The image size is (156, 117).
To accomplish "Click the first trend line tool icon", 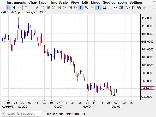I will click(x=128, y=8).
